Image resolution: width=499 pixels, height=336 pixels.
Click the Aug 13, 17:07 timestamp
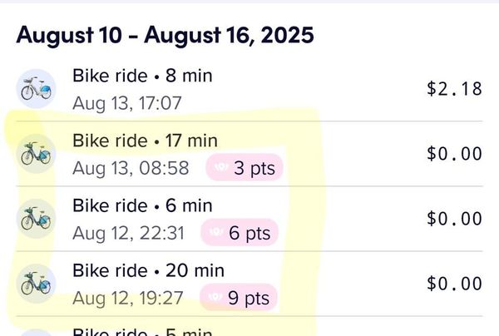click(x=128, y=103)
